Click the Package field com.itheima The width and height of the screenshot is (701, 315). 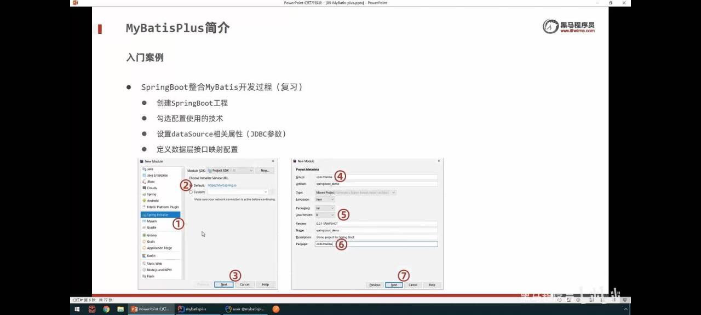point(376,244)
